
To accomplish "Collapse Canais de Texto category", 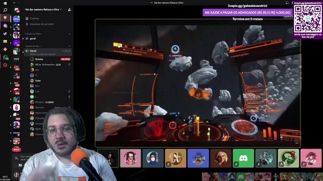I will pos(34,34).
